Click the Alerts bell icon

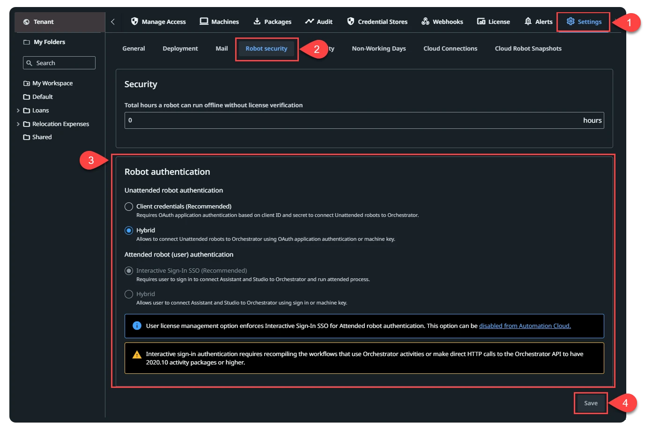(528, 21)
